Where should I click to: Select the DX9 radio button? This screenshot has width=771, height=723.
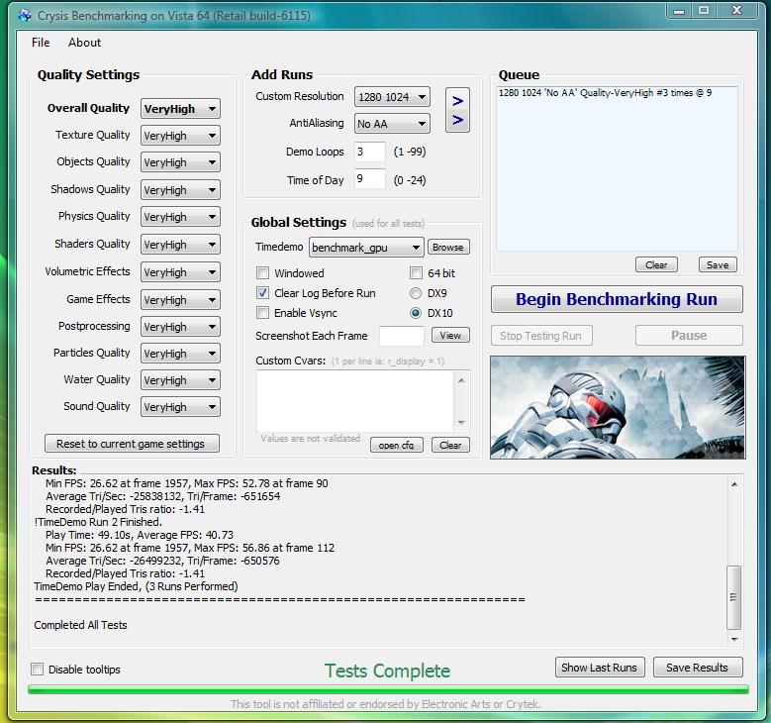[x=416, y=293]
